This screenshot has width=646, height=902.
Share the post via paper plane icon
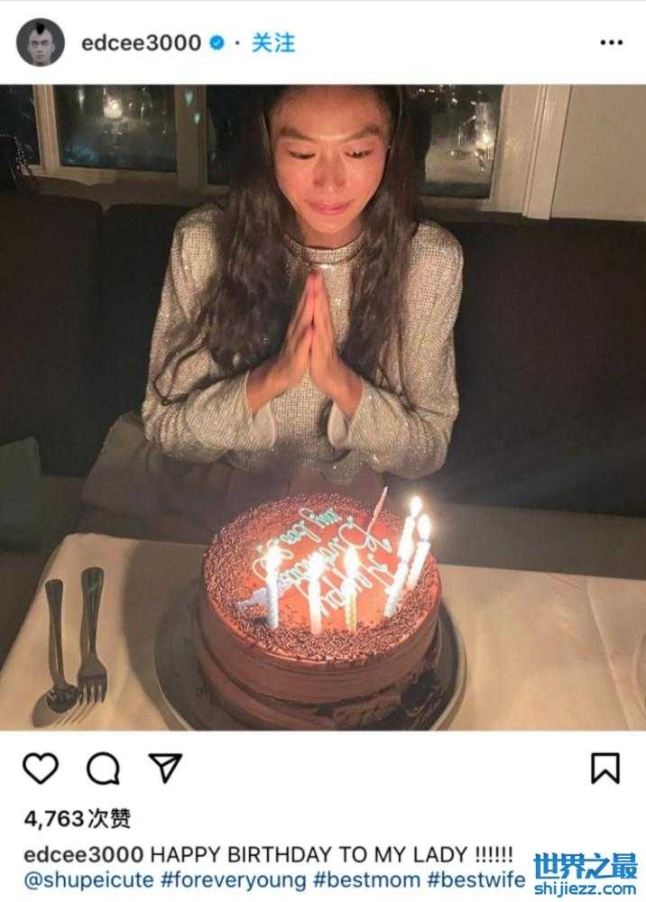tap(165, 768)
